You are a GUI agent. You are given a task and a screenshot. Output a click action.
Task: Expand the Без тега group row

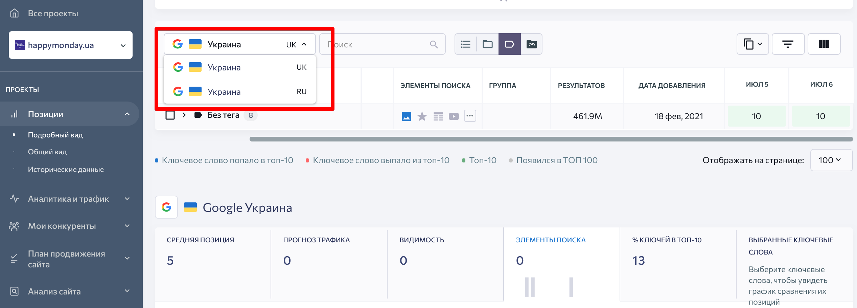click(184, 115)
